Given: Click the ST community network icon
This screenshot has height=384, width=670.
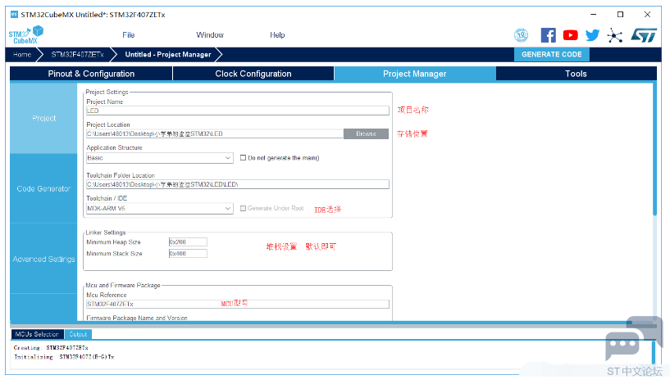Looking at the screenshot, I should pos(615,35).
